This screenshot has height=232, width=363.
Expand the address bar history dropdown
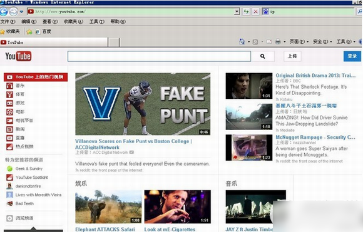tap(237, 11)
